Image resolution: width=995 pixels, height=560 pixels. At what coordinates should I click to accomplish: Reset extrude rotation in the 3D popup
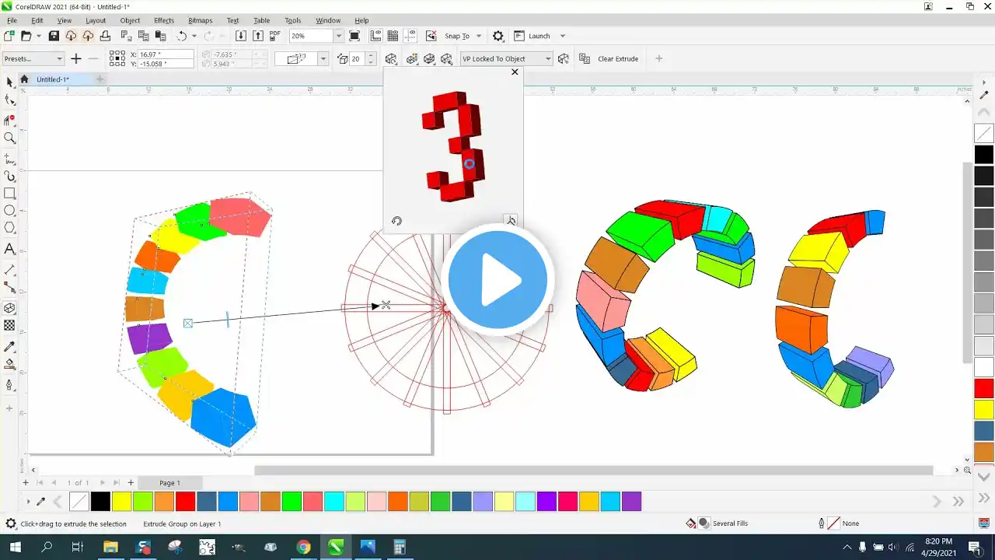396,221
